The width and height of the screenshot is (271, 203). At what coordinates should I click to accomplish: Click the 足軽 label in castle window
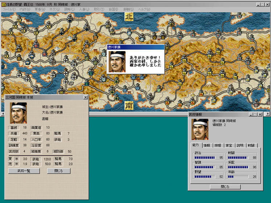(14, 140)
